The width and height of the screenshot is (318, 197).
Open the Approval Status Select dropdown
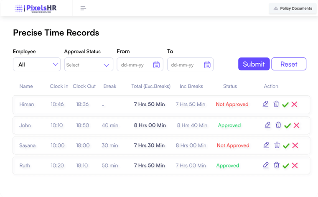point(89,65)
